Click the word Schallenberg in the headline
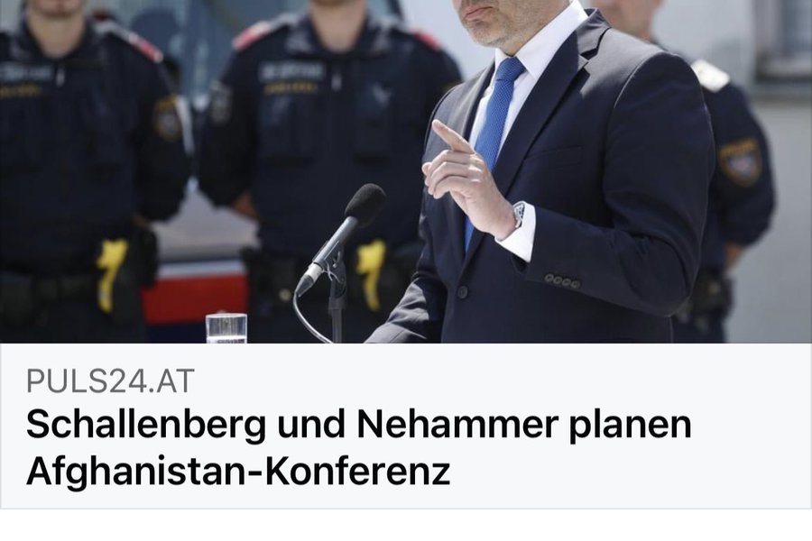This screenshot has height=541, width=812. [146, 426]
